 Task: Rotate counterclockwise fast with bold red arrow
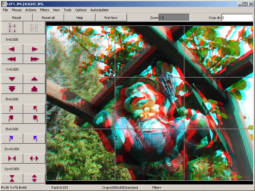pyautogui.click(x=34, y=119)
